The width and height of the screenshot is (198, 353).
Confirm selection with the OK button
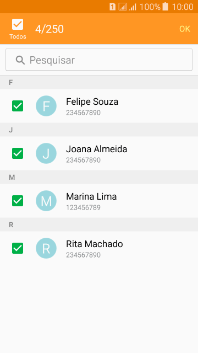tap(185, 29)
